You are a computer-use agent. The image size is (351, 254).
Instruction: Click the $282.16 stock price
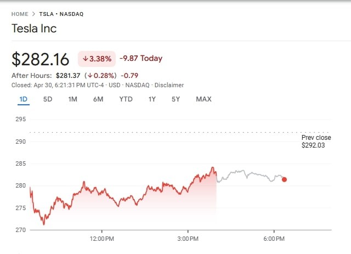pyautogui.click(x=41, y=59)
